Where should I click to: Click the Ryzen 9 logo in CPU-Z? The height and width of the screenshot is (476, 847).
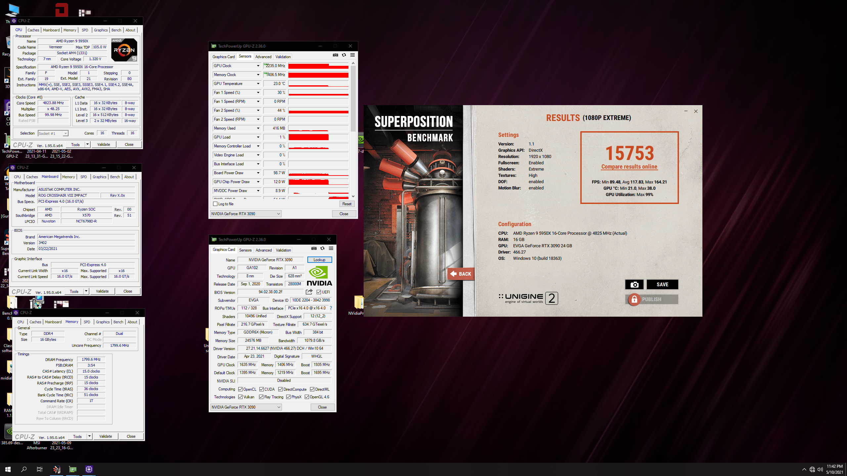tap(124, 50)
